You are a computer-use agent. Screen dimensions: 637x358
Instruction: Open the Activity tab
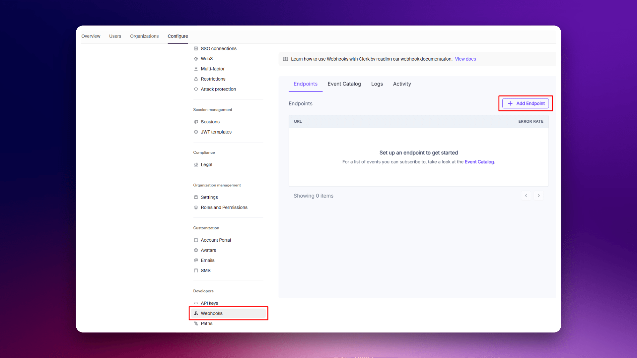pos(402,84)
